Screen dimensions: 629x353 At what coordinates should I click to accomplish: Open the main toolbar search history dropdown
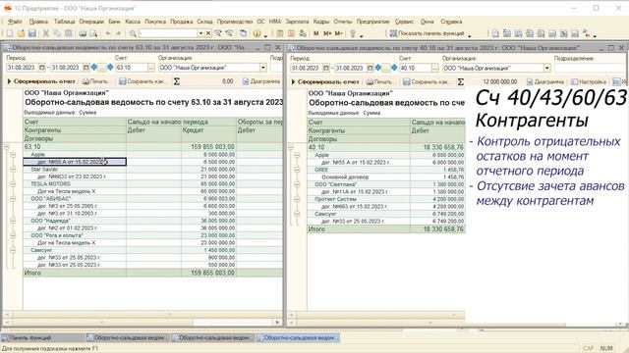pos(200,33)
